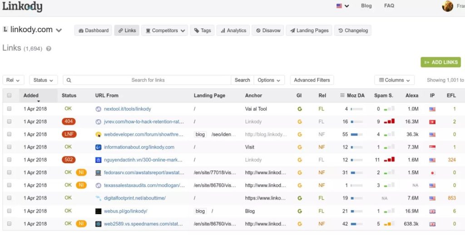465x235 pixels.
Task: Open the informationabout.org/linkody.com link
Action: tap(139, 147)
